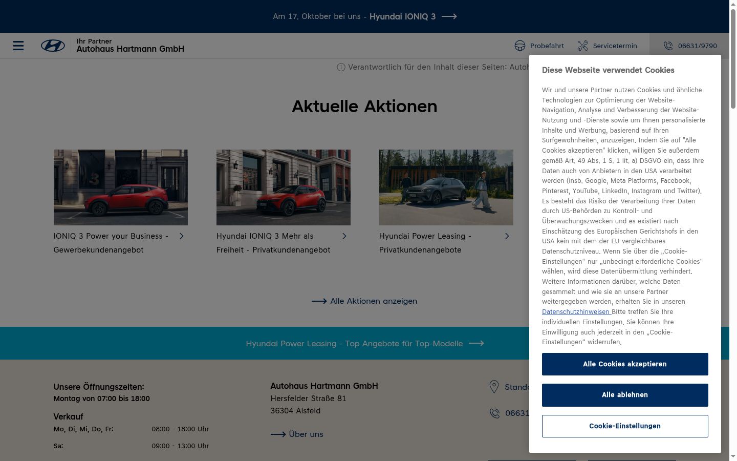
Task: Click arrow in Hyundai Power Leasing banner
Action: point(476,343)
